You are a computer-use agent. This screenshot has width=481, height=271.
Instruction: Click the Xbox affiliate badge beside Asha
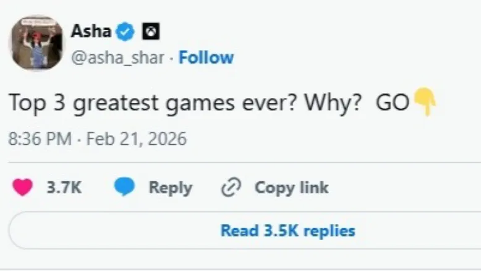click(151, 32)
